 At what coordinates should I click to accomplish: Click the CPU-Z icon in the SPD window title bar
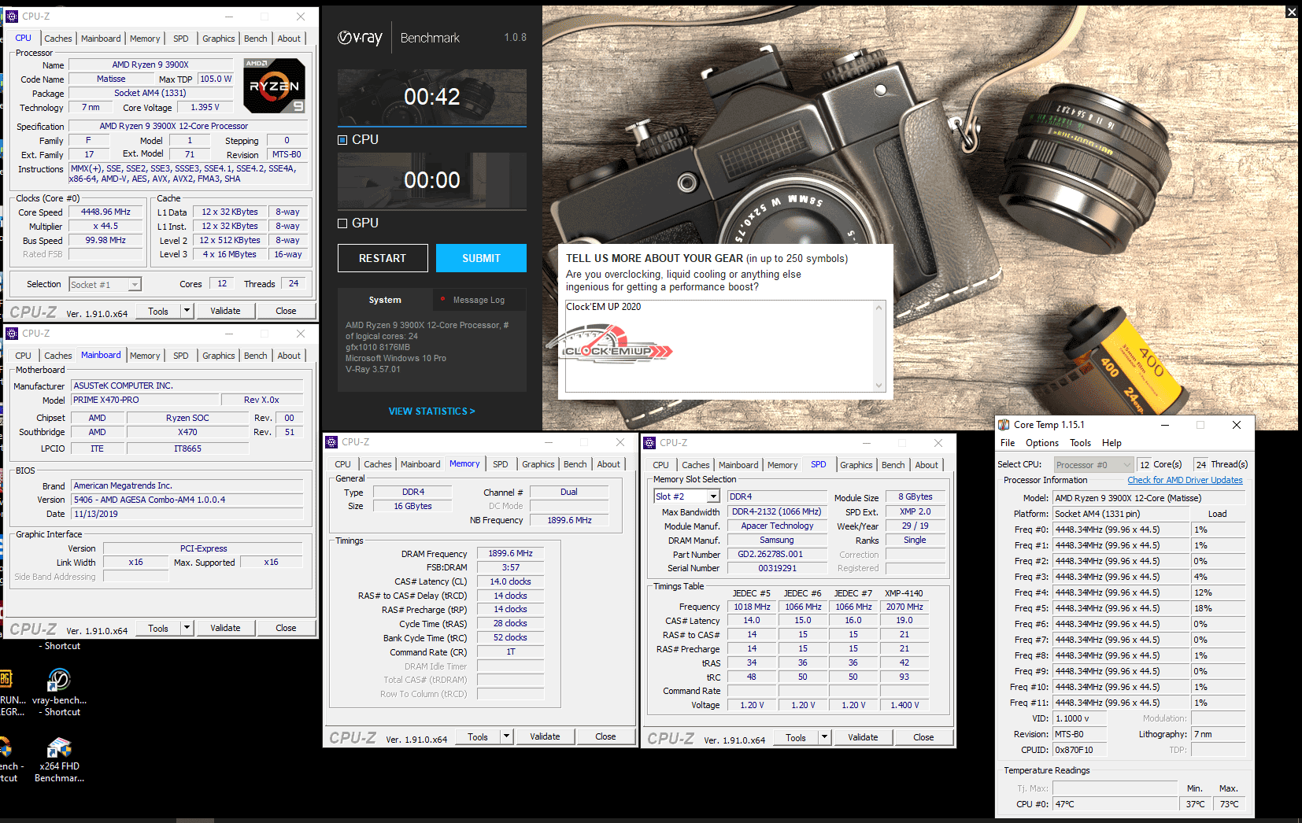coord(649,443)
